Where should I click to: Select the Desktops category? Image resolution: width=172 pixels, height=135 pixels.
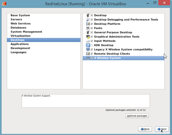click(44, 40)
